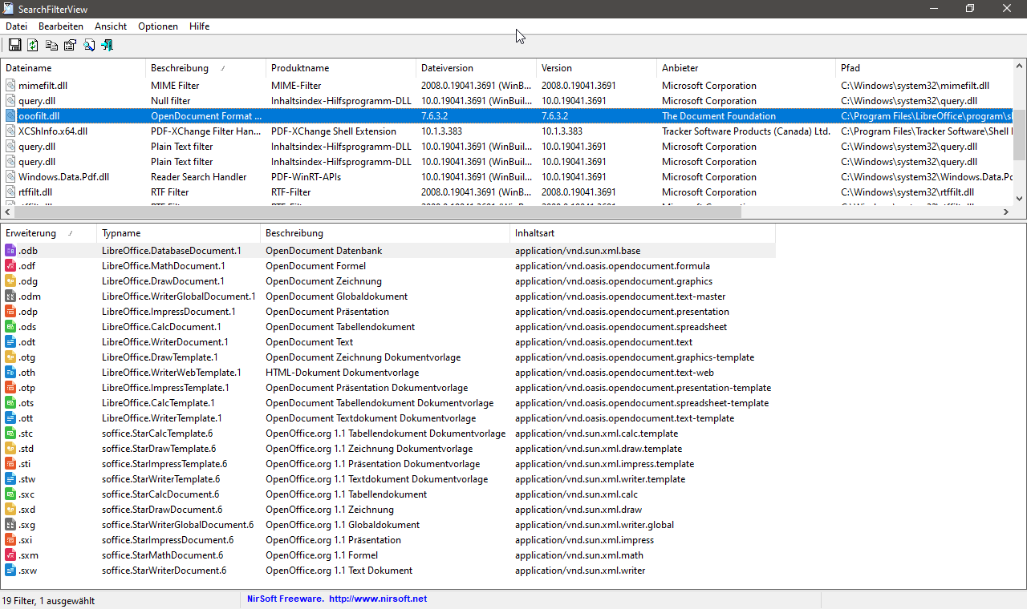Image resolution: width=1027 pixels, height=609 pixels.
Task: Click the .odb database file icon
Action: pos(10,251)
